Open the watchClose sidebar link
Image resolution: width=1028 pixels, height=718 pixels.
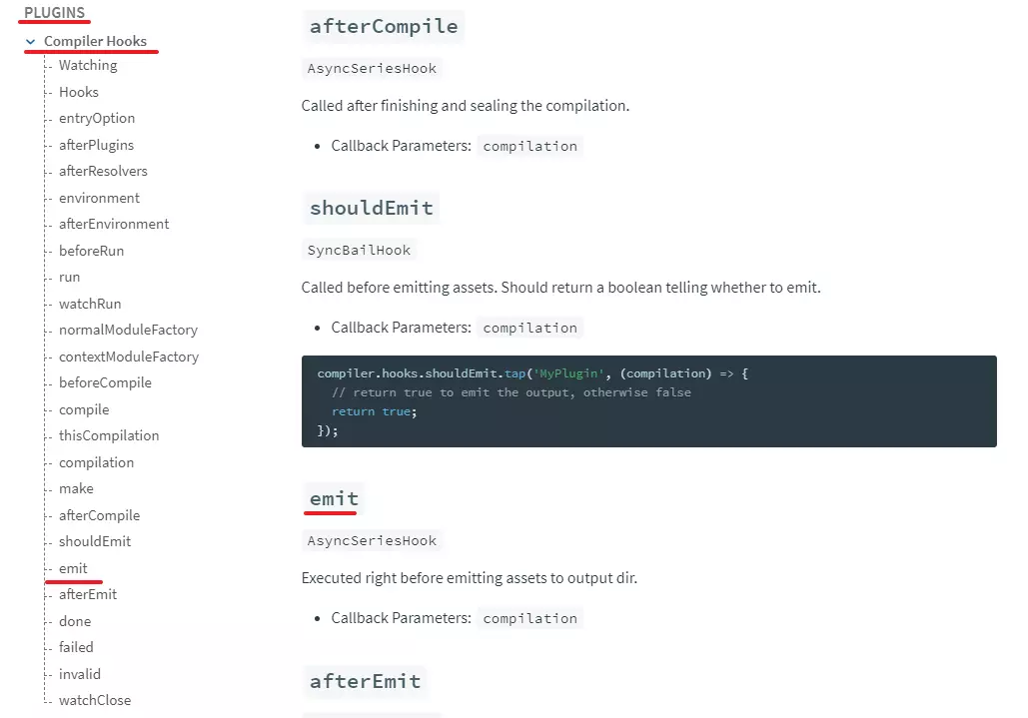95,701
